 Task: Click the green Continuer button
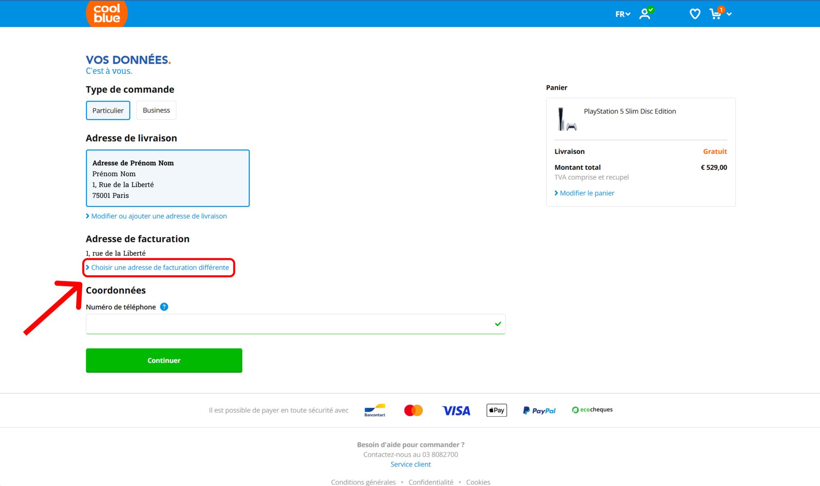coord(164,361)
